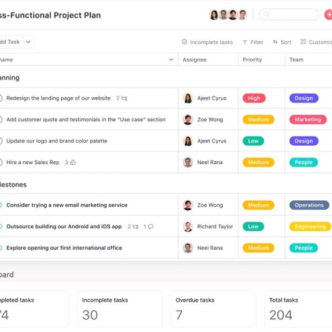Click People team pill on international office row
332x332 pixels.
304,248
